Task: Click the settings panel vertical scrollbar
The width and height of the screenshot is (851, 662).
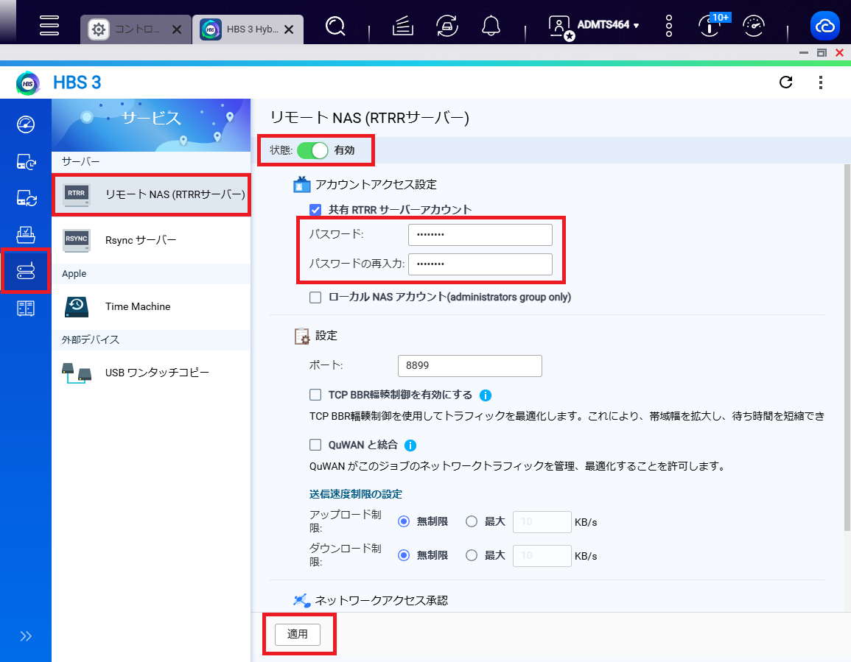Action: [847, 348]
